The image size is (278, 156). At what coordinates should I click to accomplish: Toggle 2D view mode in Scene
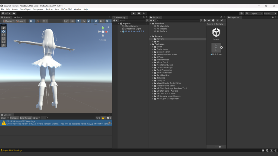(72, 21)
